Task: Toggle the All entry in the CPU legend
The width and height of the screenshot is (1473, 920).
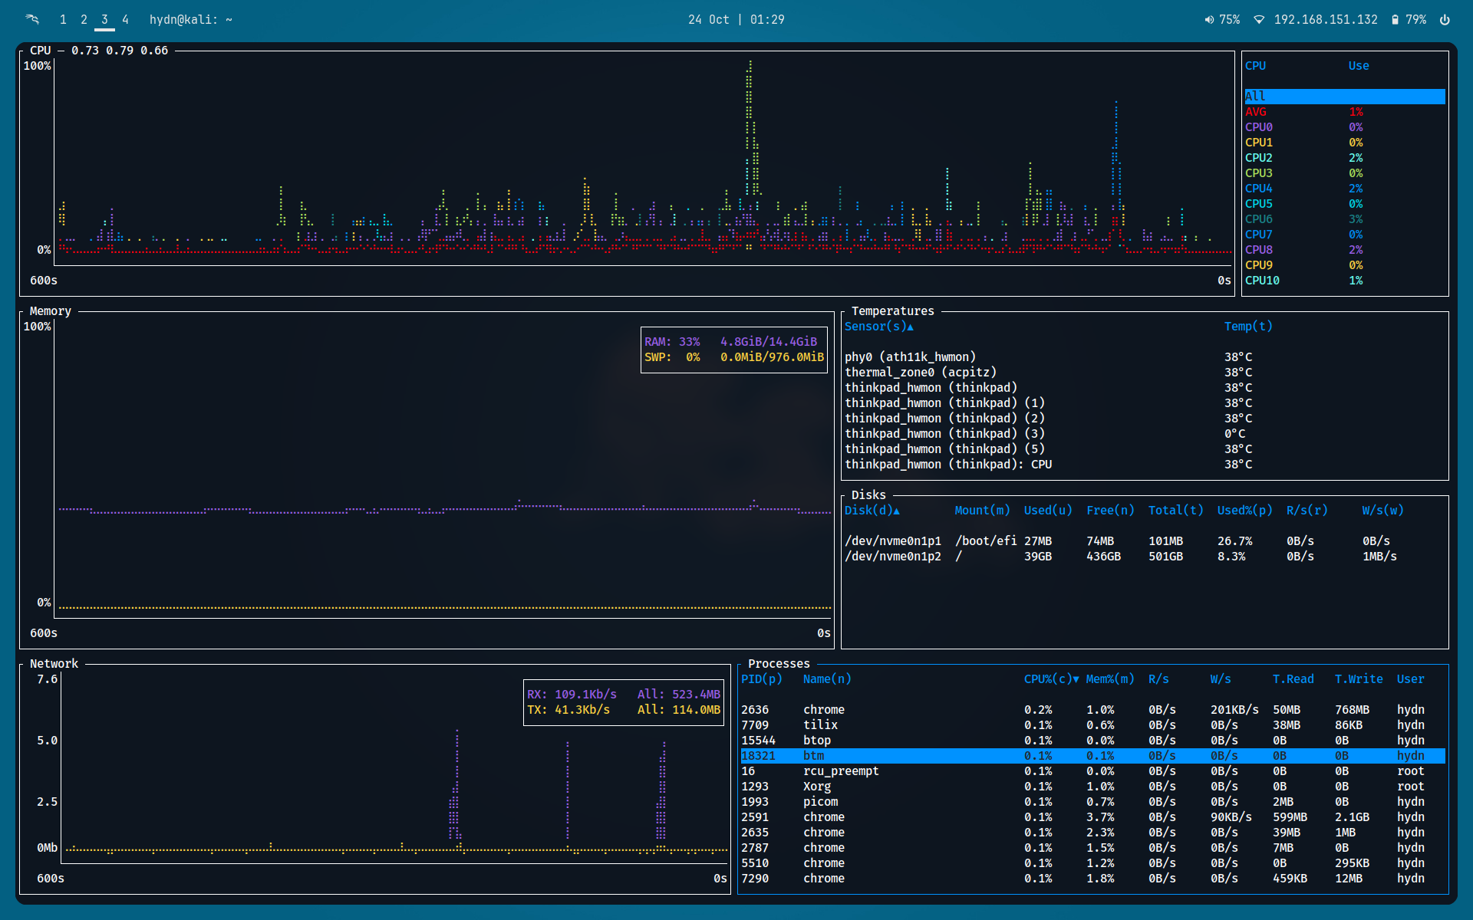Action: point(1255,96)
